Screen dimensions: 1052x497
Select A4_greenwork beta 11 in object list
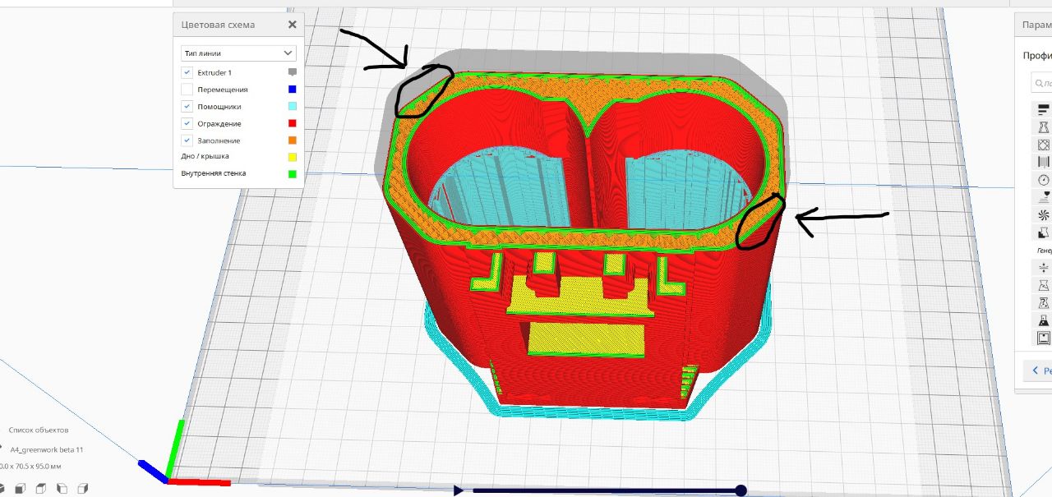[47, 449]
